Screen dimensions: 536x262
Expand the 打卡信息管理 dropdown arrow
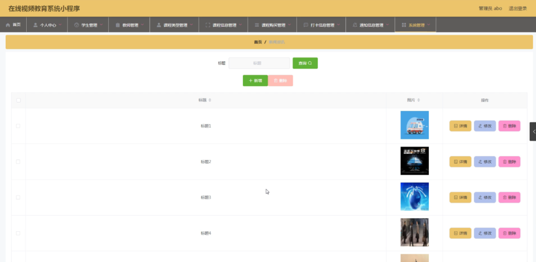339,25
